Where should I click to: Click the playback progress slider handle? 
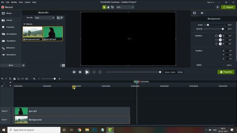coord(160,72)
